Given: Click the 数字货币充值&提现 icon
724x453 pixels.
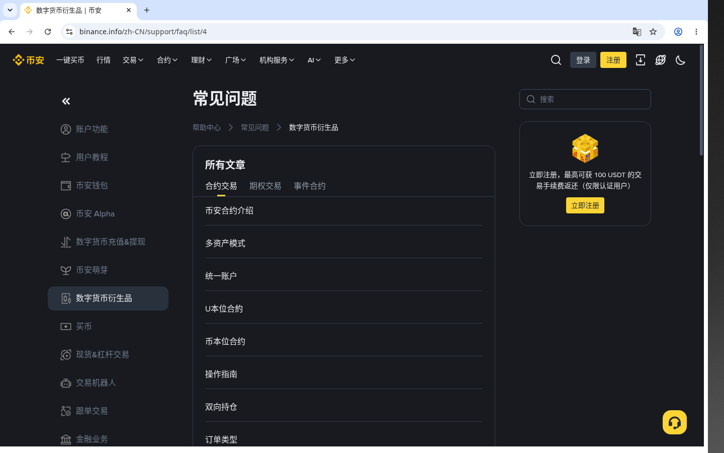Looking at the screenshot, I should click(x=66, y=242).
